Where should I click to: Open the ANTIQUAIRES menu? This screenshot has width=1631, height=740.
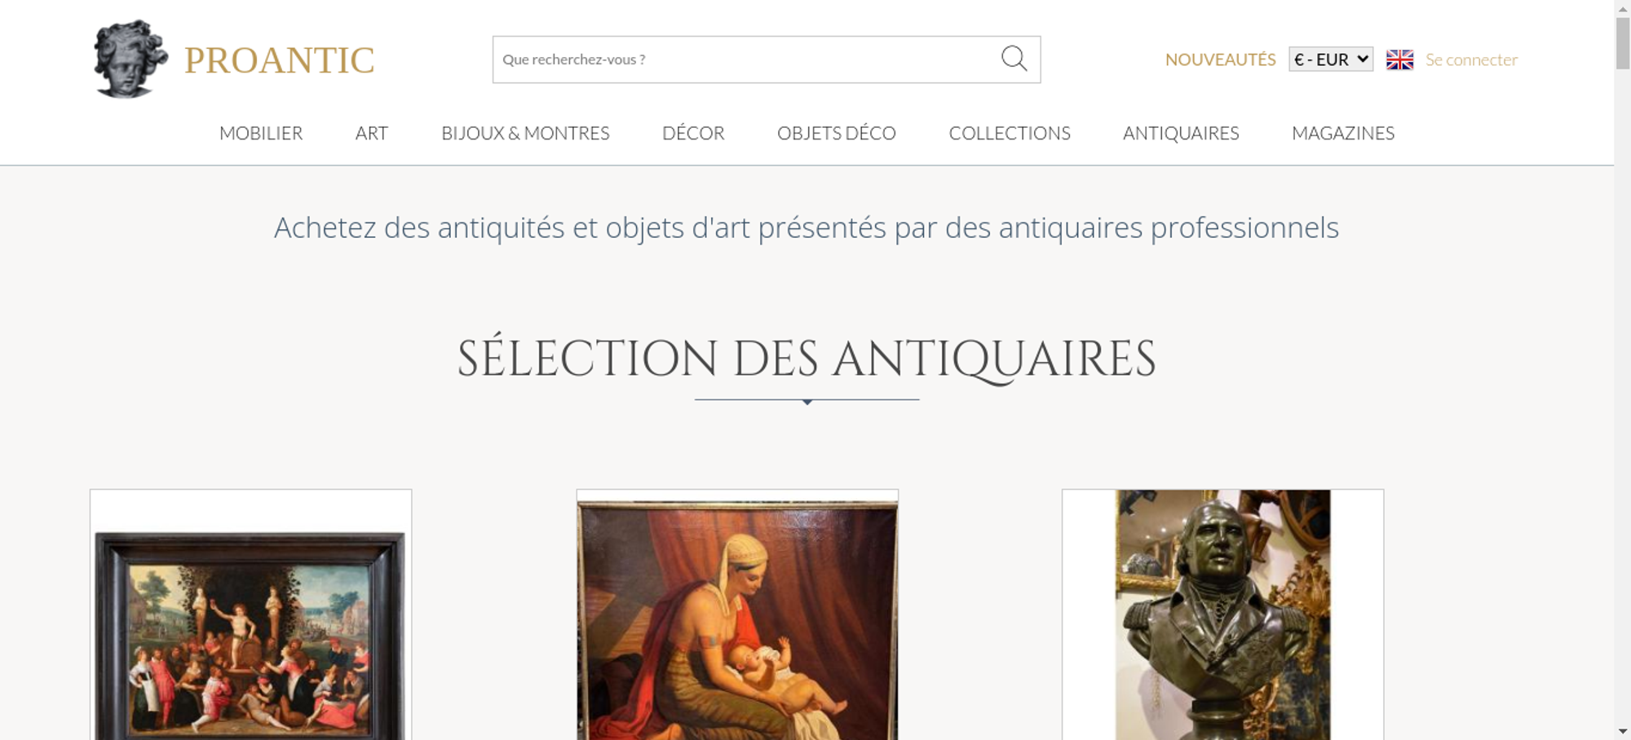pyautogui.click(x=1181, y=133)
